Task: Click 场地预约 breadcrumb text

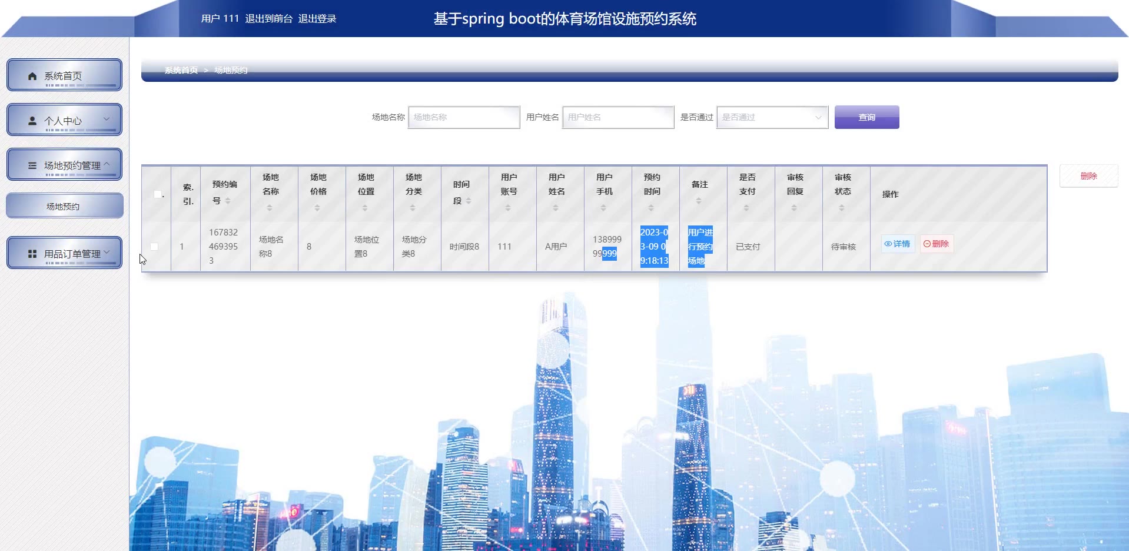Action: click(x=231, y=70)
